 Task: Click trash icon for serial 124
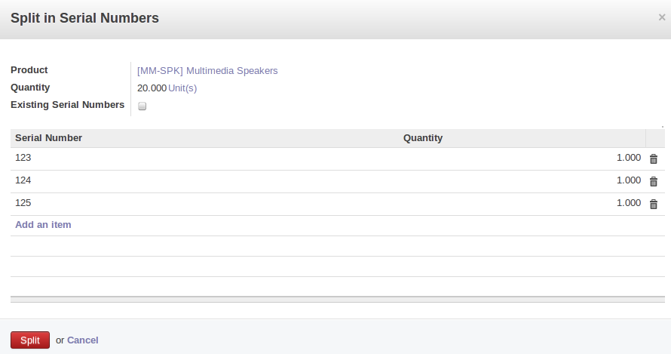(x=654, y=182)
